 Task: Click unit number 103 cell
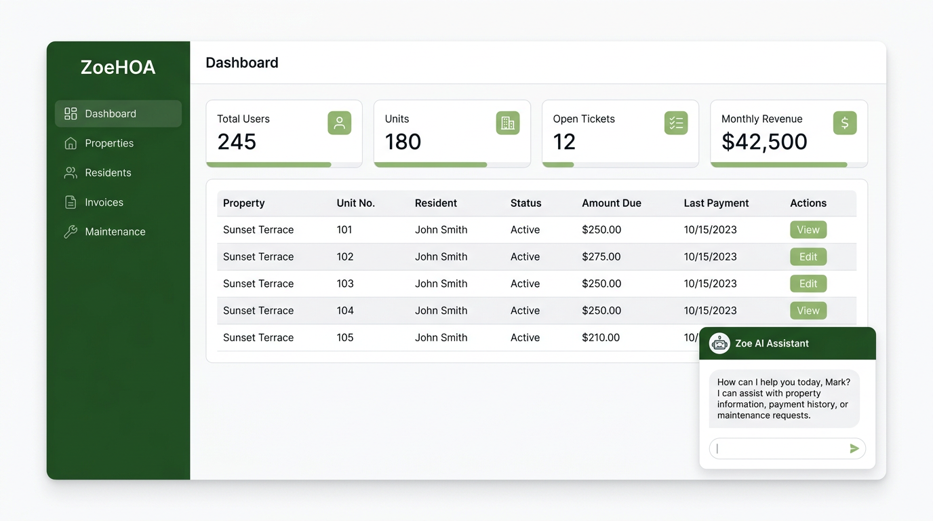(x=345, y=284)
